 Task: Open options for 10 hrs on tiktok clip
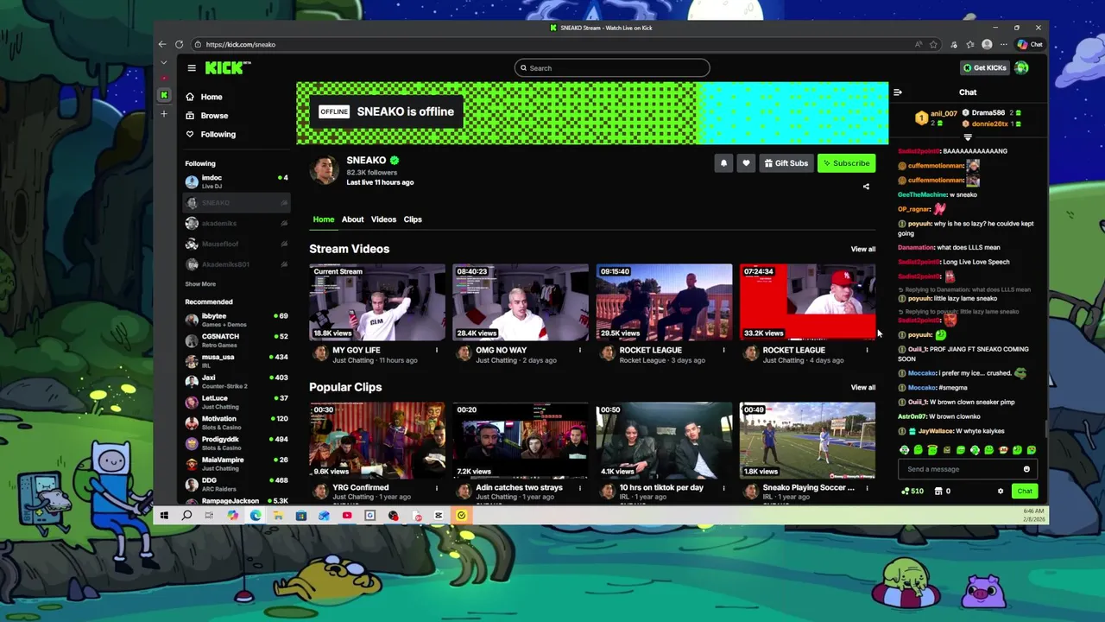tap(723, 487)
